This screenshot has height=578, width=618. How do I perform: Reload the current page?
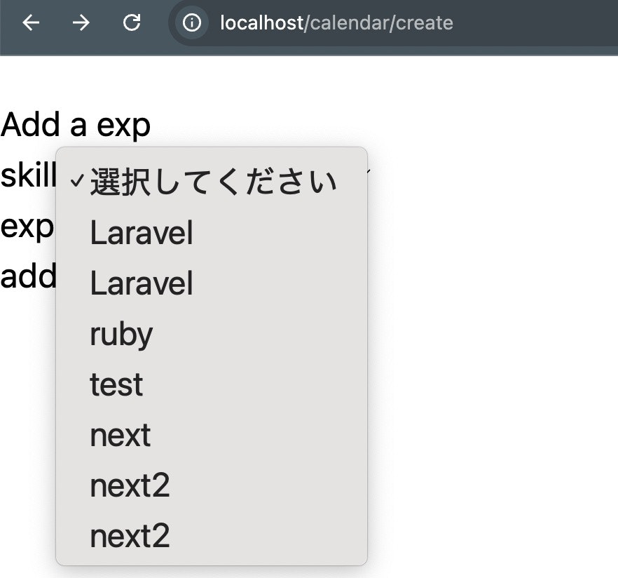(132, 22)
